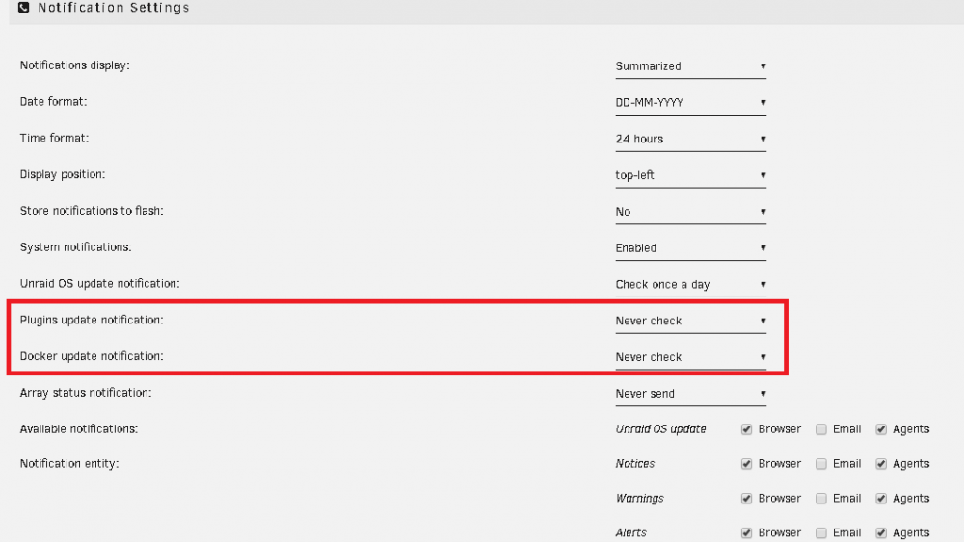
Task: Toggle Email checkbox for Alerts
Action: click(820, 532)
